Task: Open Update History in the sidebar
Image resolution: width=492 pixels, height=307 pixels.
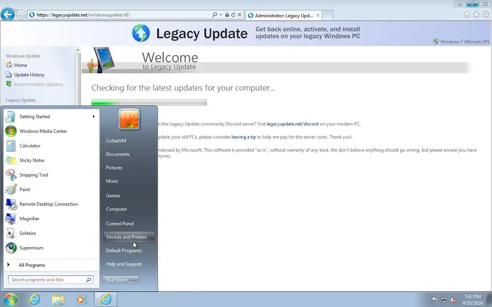Action: (29, 75)
